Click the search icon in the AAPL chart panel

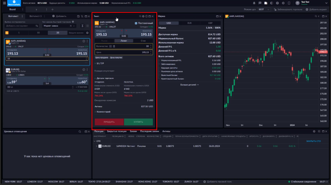[x=316, y=16]
